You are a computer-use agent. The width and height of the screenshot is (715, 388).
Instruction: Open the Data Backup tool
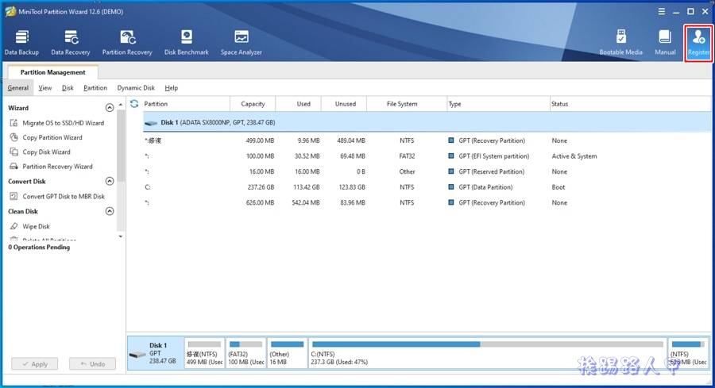(21, 43)
